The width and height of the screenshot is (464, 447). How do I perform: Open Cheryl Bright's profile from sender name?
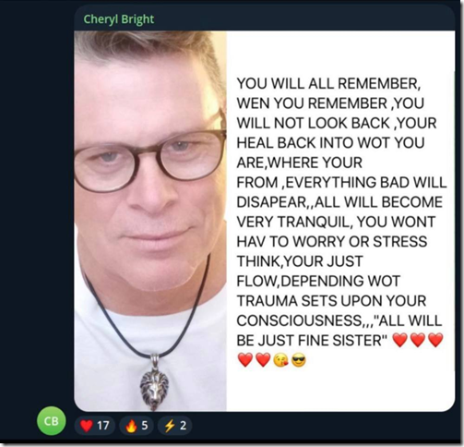coord(119,19)
